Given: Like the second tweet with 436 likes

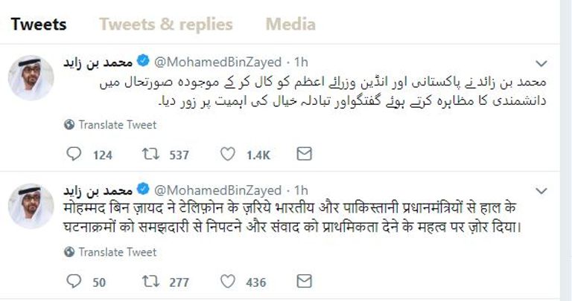Looking at the screenshot, I should [x=229, y=282].
